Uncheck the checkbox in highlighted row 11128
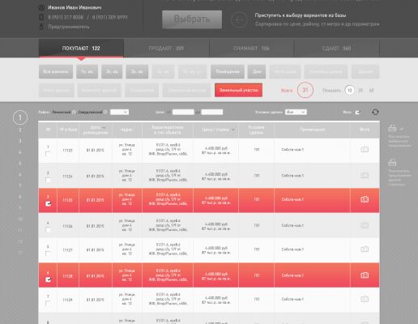The width and height of the screenshot is (418, 324). (x=48, y=279)
